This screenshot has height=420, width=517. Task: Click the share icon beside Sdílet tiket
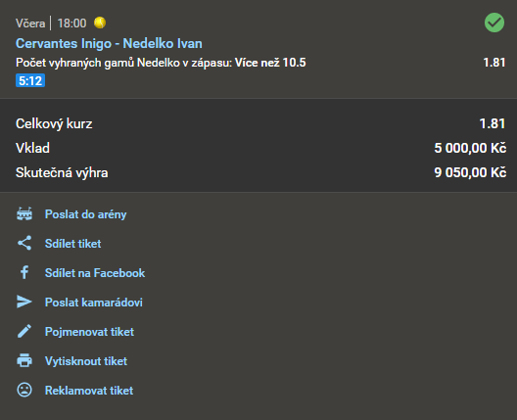tap(24, 243)
